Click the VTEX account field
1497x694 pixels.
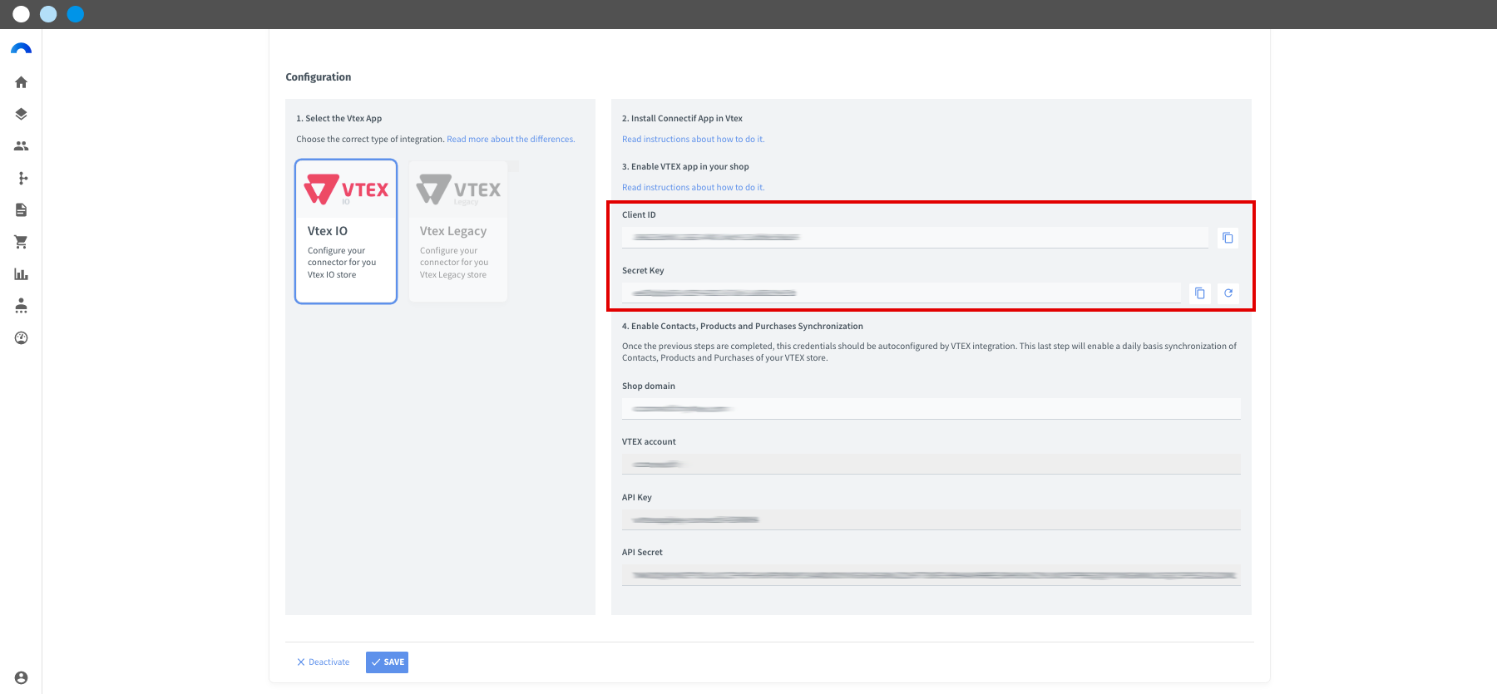931,464
